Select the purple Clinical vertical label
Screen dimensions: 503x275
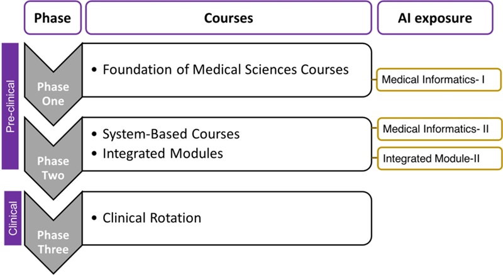pyautogui.click(x=13, y=218)
